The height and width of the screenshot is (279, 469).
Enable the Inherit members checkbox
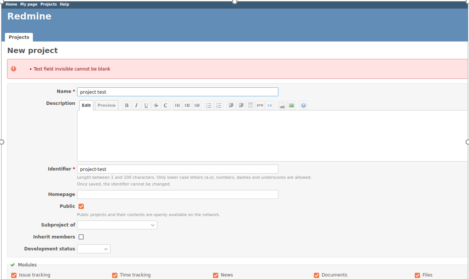coord(81,237)
